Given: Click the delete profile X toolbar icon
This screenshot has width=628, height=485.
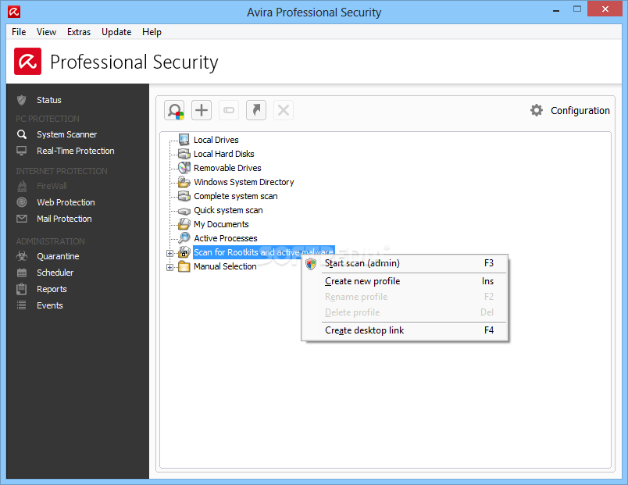Looking at the screenshot, I should [284, 110].
